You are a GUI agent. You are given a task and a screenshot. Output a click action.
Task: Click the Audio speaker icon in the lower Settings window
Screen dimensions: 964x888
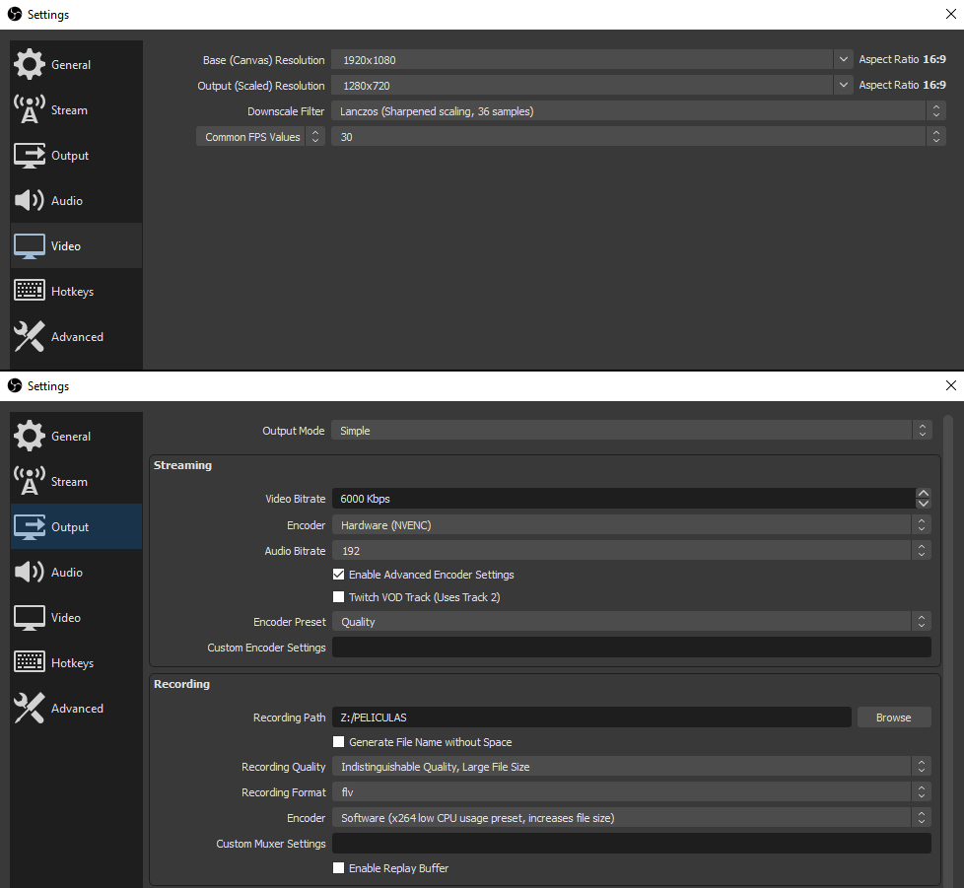(30, 573)
